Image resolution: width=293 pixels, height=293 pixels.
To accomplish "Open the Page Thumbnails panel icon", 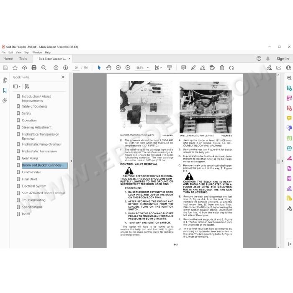I will coord(5,80).
